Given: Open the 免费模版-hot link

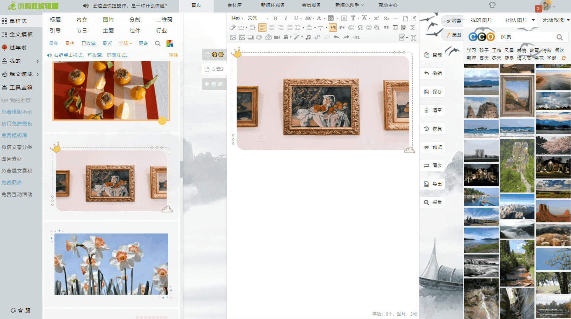Looking at the screenshot, I should tap(17, 112).
